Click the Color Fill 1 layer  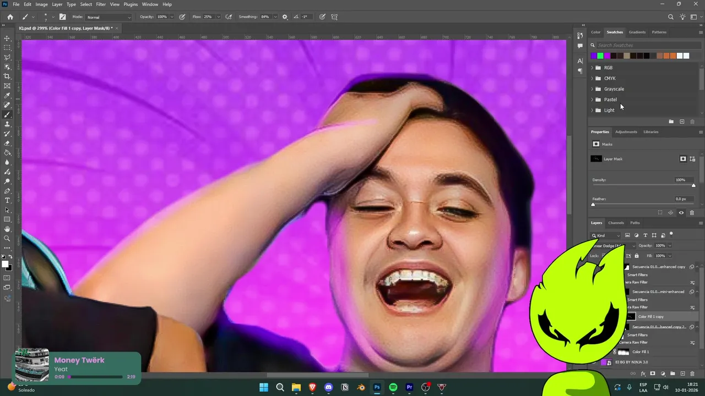(x=641, y=352)
